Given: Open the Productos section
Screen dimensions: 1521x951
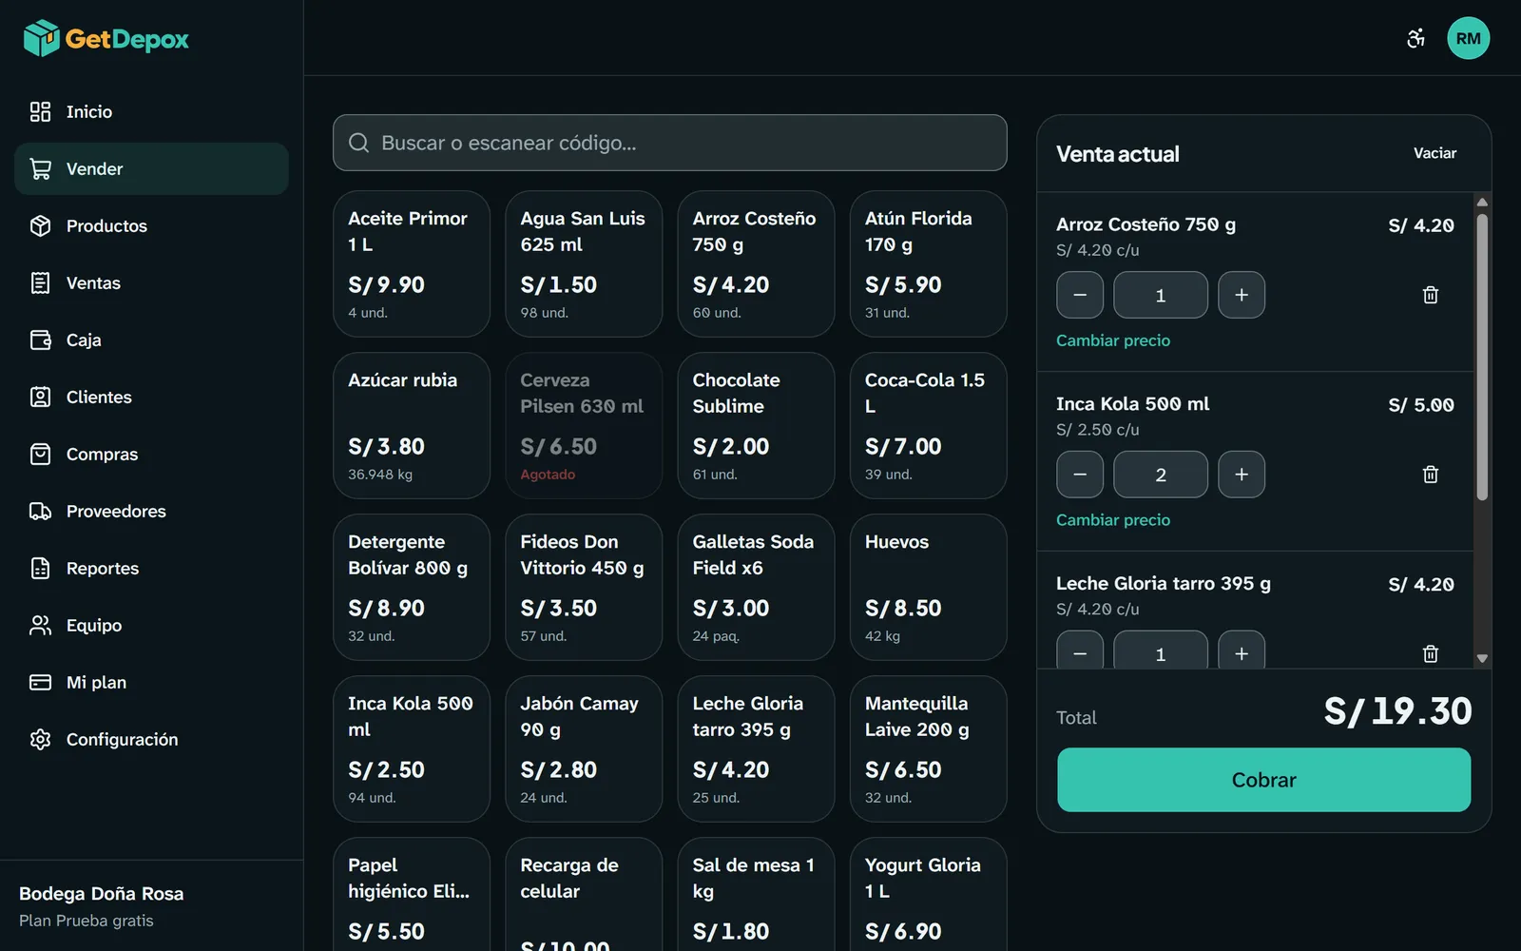Looking at the screenshot, I should (151, 226).
